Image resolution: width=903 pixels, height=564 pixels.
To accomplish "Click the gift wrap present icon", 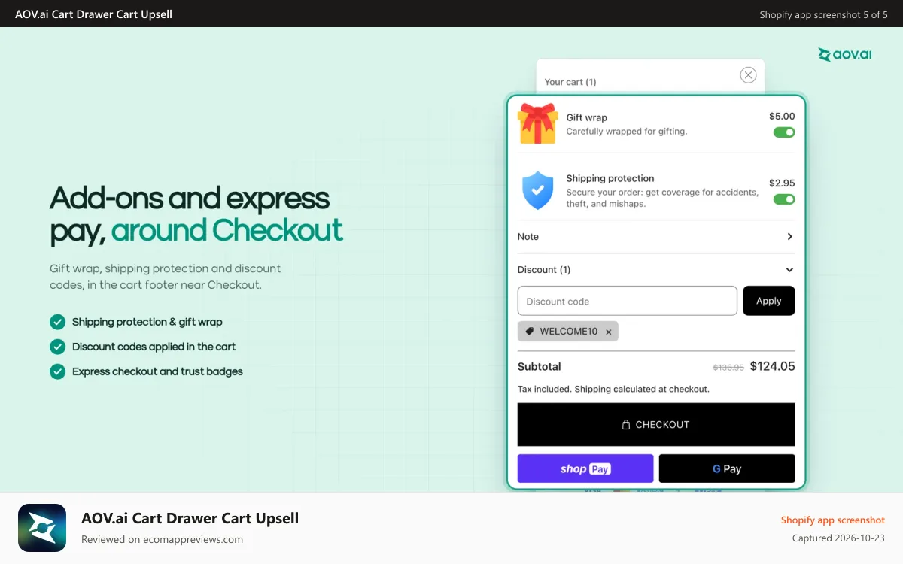I will [537, 124].
